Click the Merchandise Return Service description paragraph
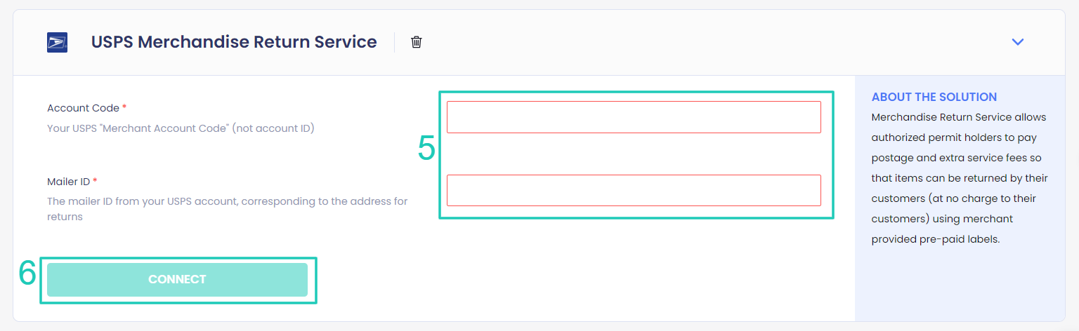The height and width of the screenshot is (331, 1079). click(959, 178)
